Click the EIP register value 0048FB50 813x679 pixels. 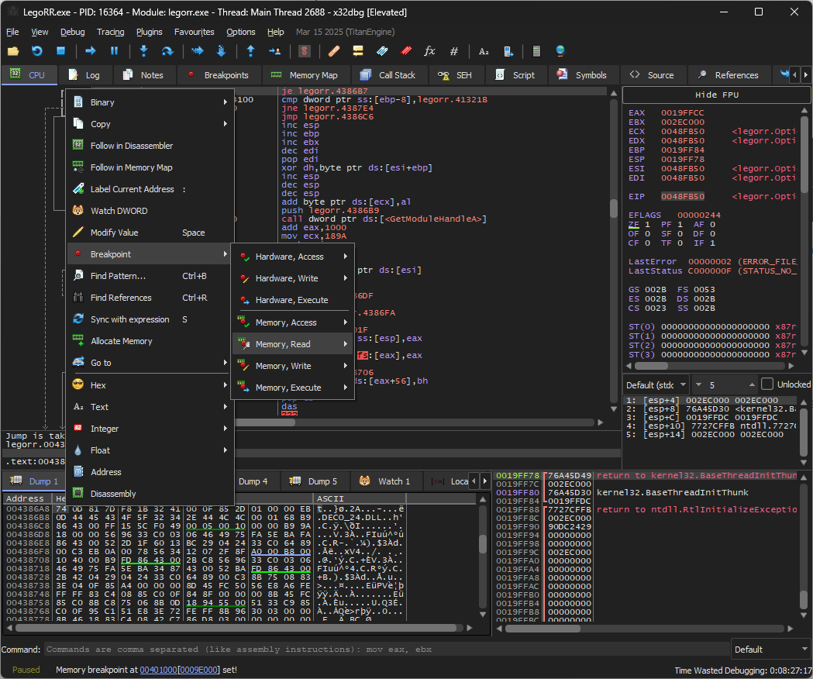pos(682,197)
